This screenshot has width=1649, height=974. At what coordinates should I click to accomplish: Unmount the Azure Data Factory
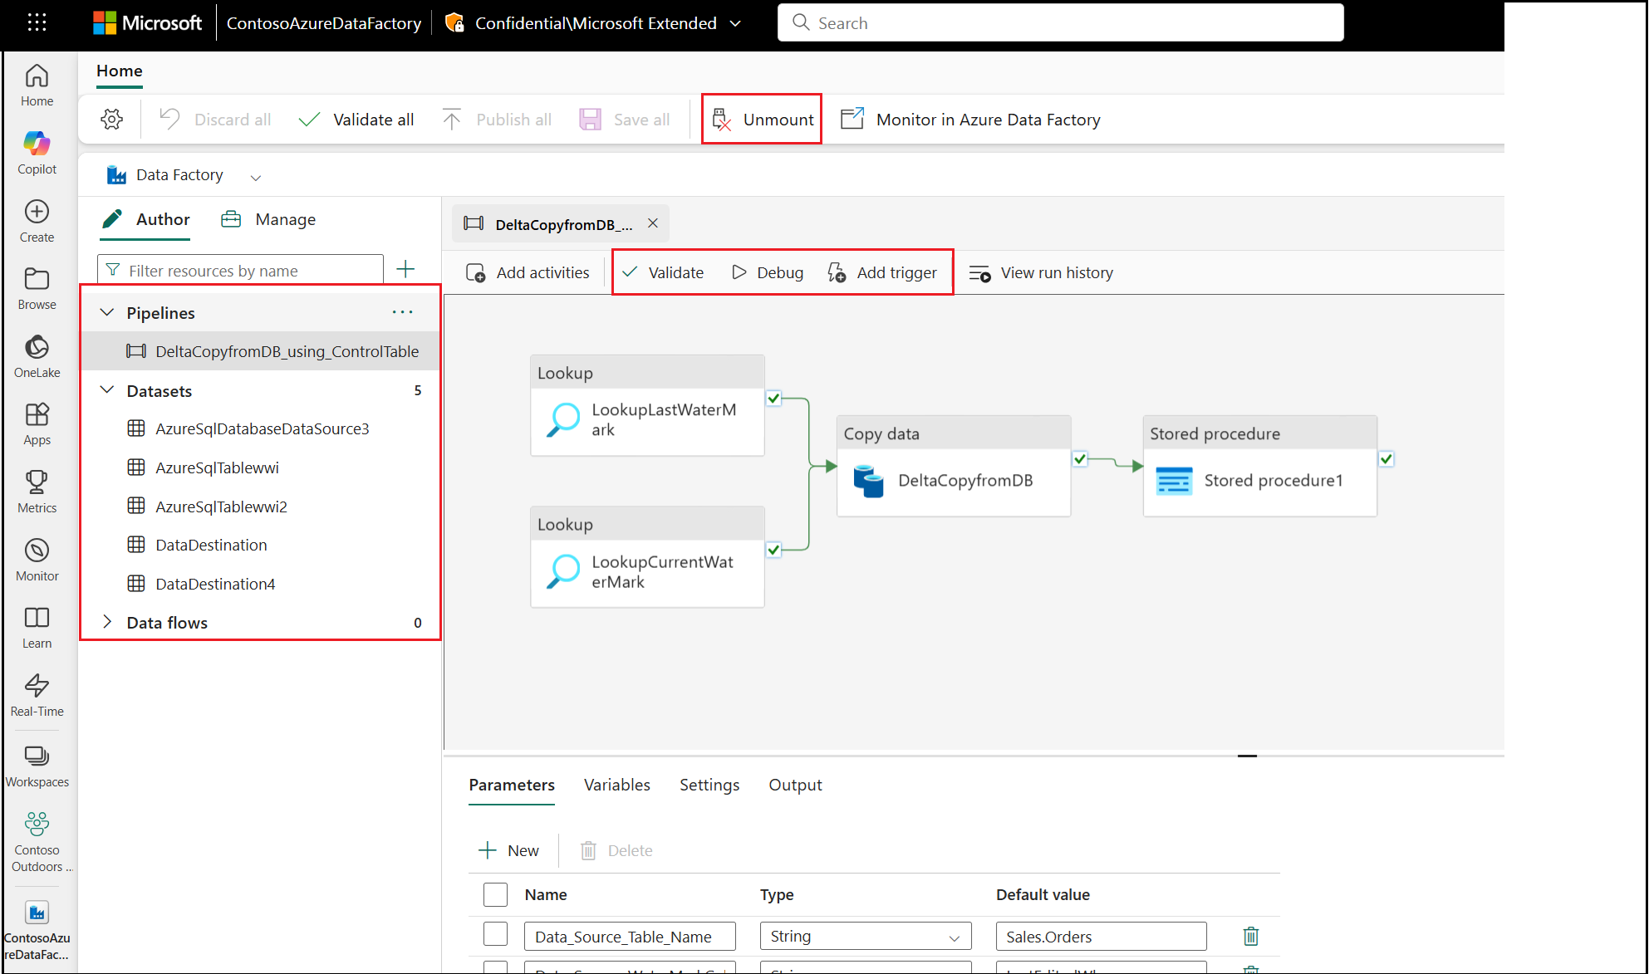pyautogui.click(x=762, y=119)
